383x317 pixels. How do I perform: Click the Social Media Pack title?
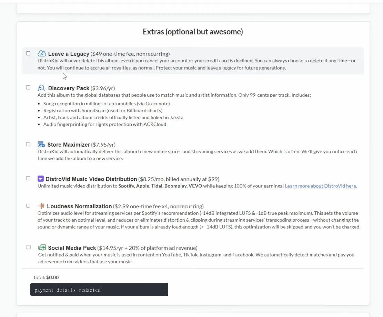[x=72, y=248]
